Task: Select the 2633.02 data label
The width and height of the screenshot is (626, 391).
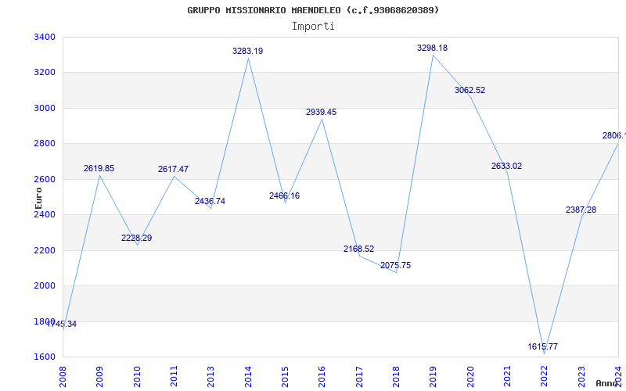Action: (x=506, y=166)
